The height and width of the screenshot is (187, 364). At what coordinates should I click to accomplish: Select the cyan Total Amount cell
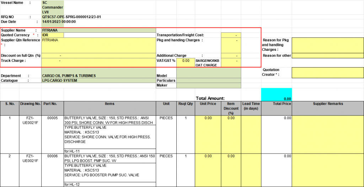(x=276, y=95)
